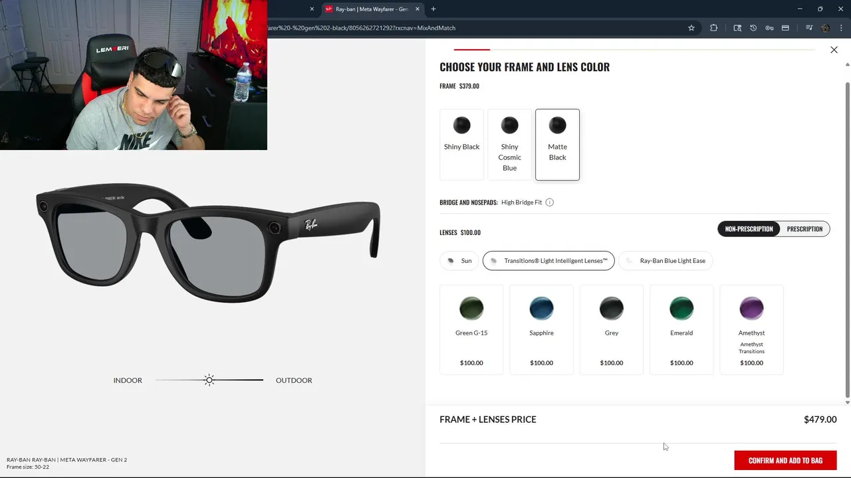Open the Chrome three-dot menu

coord(841,28)
